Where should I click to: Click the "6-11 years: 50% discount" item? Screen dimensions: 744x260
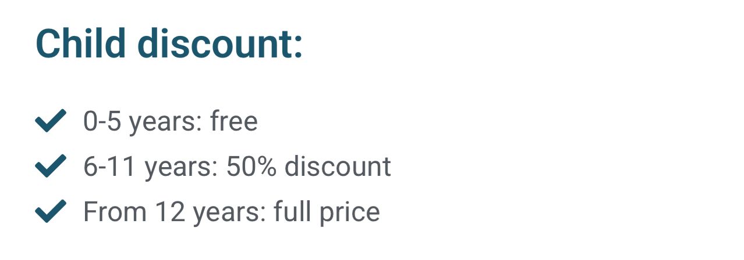(237, 167)
